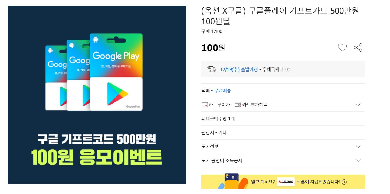The width and height of the screenshot is (390, 194).
Task: Click the 12/19(수) 출발예정 link
Action: click(x=239, y=70)
